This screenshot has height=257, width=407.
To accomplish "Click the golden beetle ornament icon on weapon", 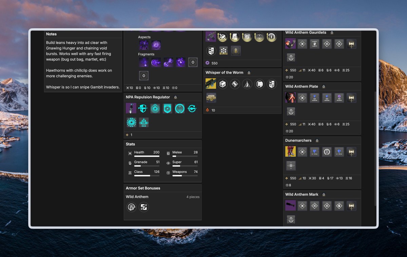I will point(236,51).
